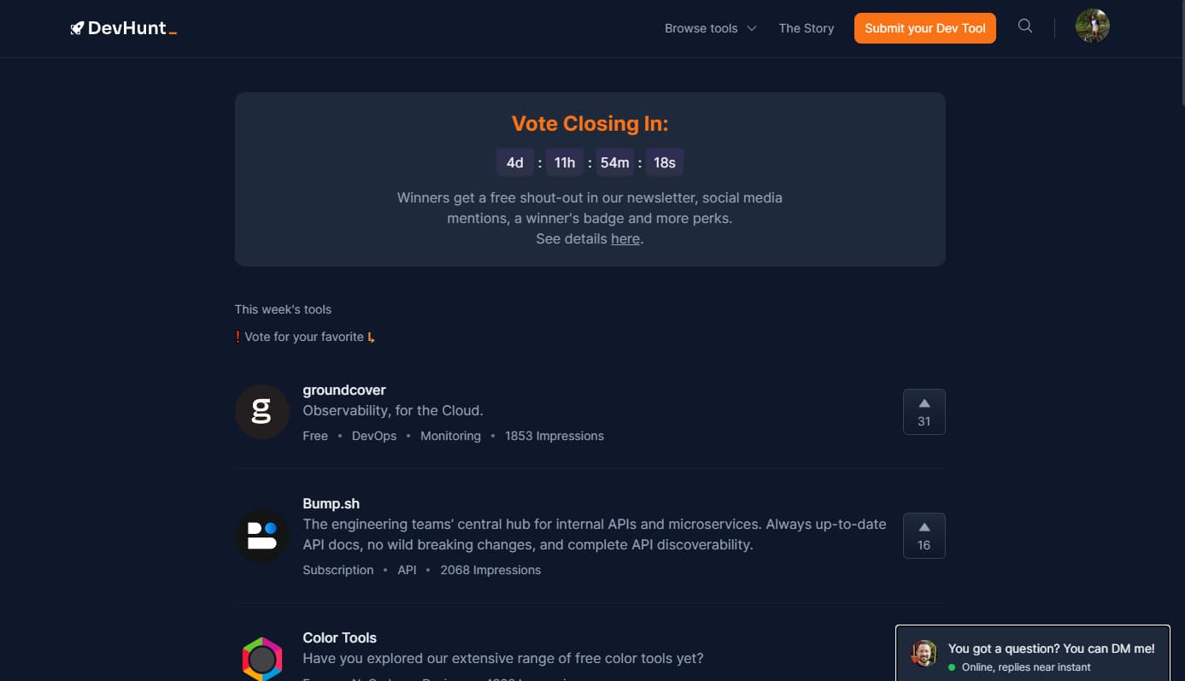
Task: Upvote groundcover with the arrow toggle
Action: tap(924, 411)
